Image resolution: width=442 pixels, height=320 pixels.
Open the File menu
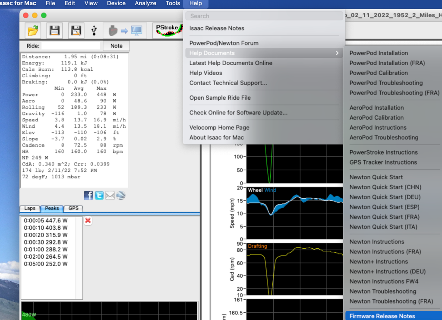click(50, 3)
